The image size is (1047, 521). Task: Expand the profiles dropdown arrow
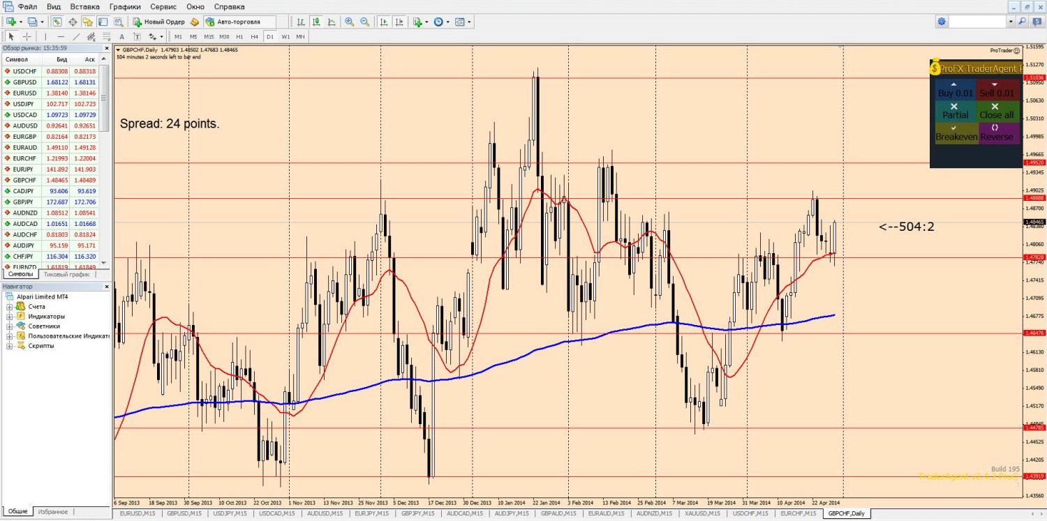pos(42,22)
